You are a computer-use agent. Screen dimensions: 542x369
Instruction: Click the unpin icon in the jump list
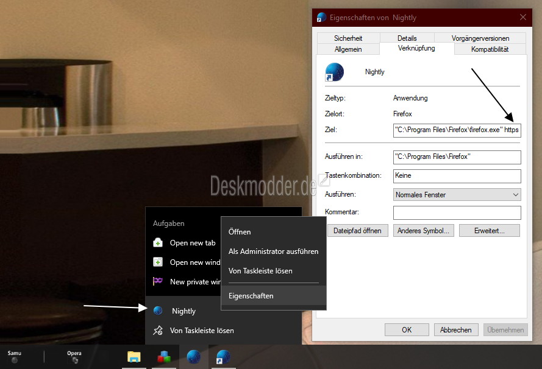pyautogui.click(x=158, y=331)
